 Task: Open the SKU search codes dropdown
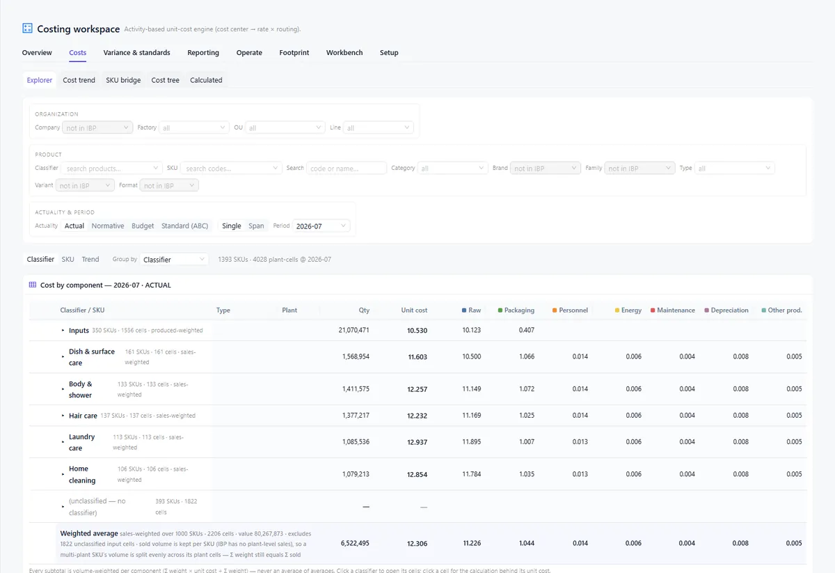click(231, 168)
